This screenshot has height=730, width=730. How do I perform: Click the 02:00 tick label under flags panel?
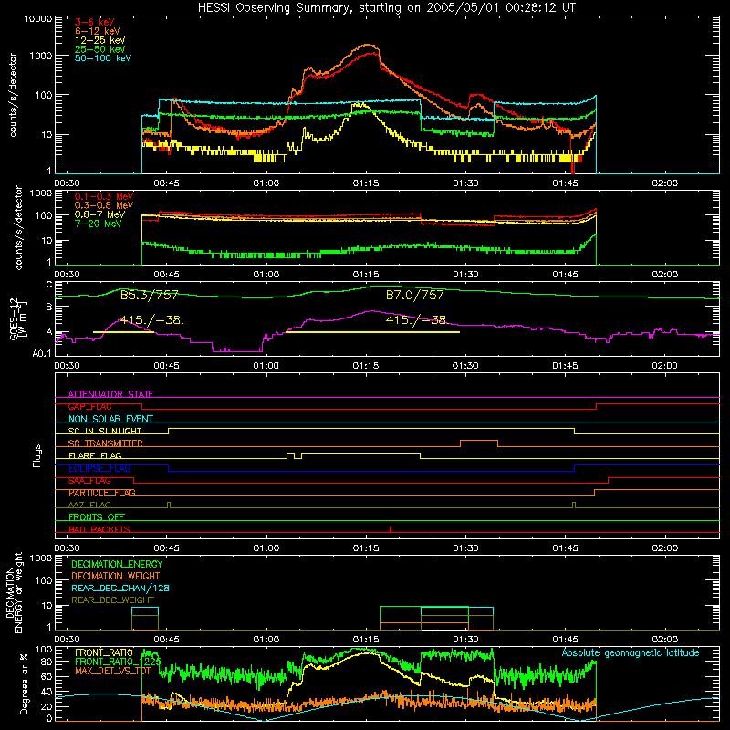click(665, 548)
